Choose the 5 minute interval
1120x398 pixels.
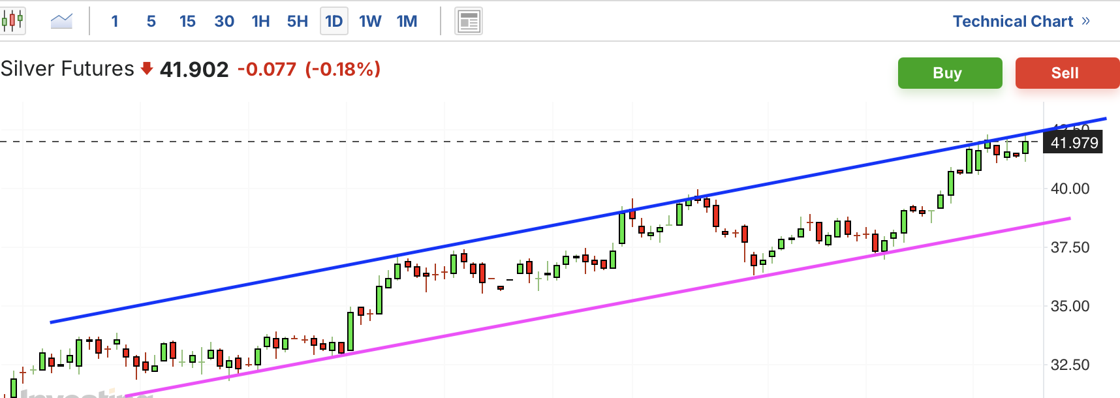tap(151, 22)
